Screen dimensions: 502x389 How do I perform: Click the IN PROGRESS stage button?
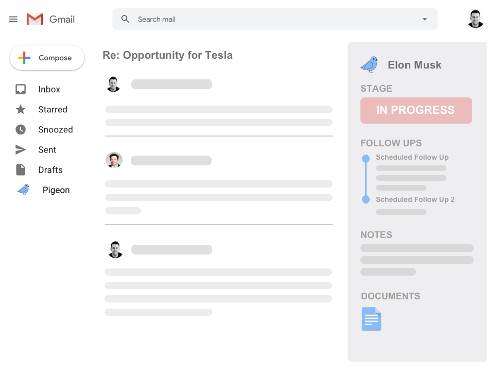416,110
